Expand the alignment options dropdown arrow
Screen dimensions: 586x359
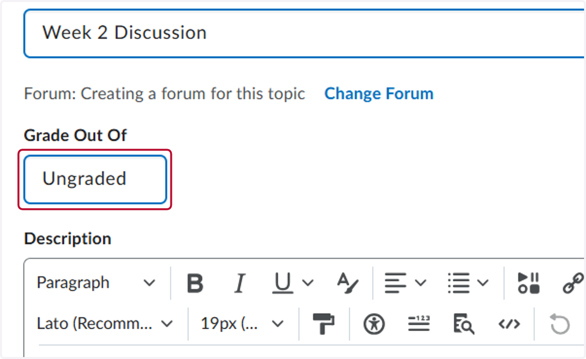pos(420,283)
